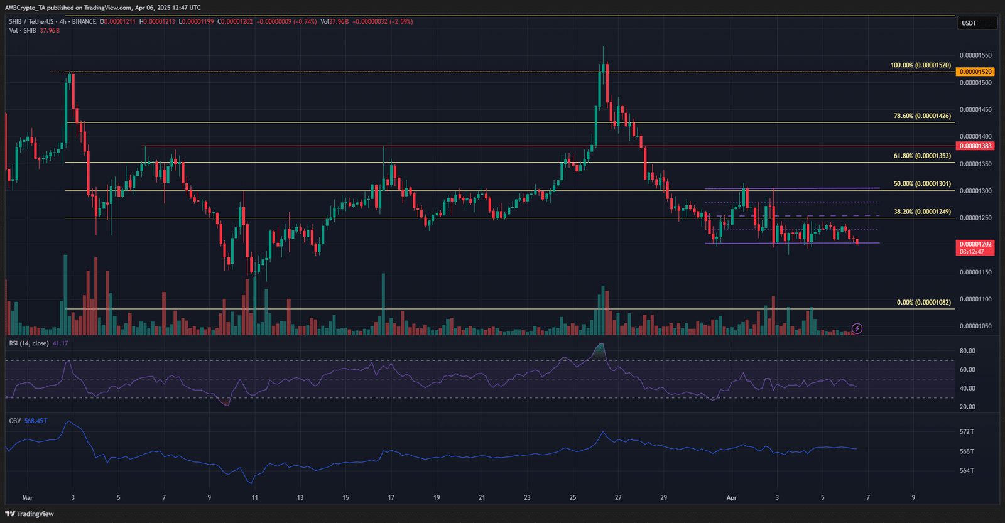Select the 0.00% Fibonacci level label
Image resolution: width=1005 pixels, height=523 pixels.
tap(923, 303)
